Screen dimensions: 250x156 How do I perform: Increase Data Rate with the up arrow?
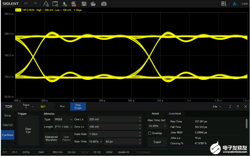(x=140, y=133)
